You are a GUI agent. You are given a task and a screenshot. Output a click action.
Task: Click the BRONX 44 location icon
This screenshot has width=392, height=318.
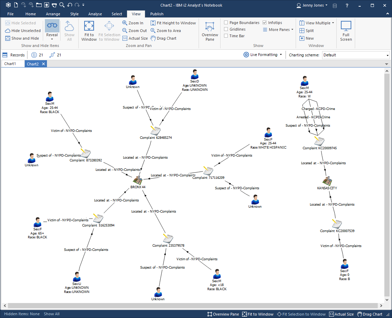[x=138, y=180]
